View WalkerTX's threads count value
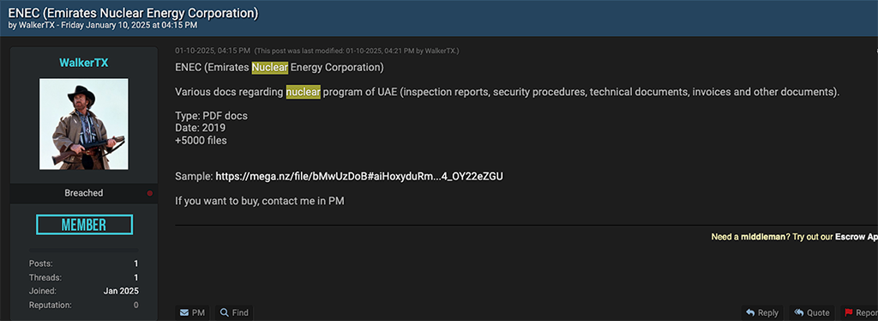 (136, 277)
